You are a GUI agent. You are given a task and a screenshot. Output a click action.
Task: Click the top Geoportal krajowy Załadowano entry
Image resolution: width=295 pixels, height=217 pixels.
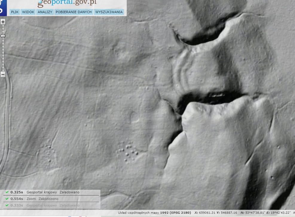coord(53,192)
